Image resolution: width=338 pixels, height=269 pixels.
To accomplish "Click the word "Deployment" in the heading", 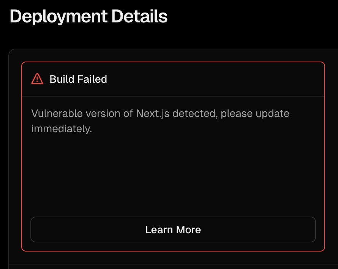I will (x=58, y=17).
